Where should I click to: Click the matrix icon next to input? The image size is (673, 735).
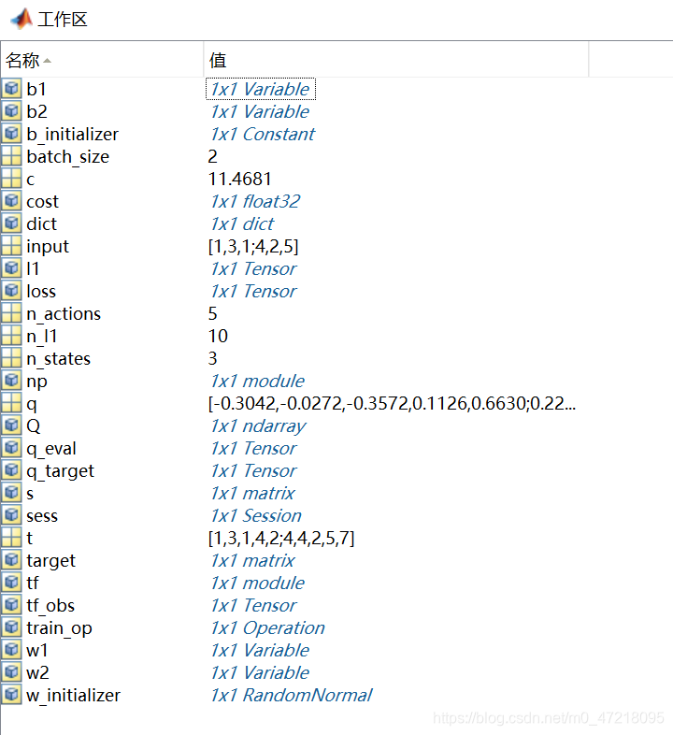pos(11,246)
